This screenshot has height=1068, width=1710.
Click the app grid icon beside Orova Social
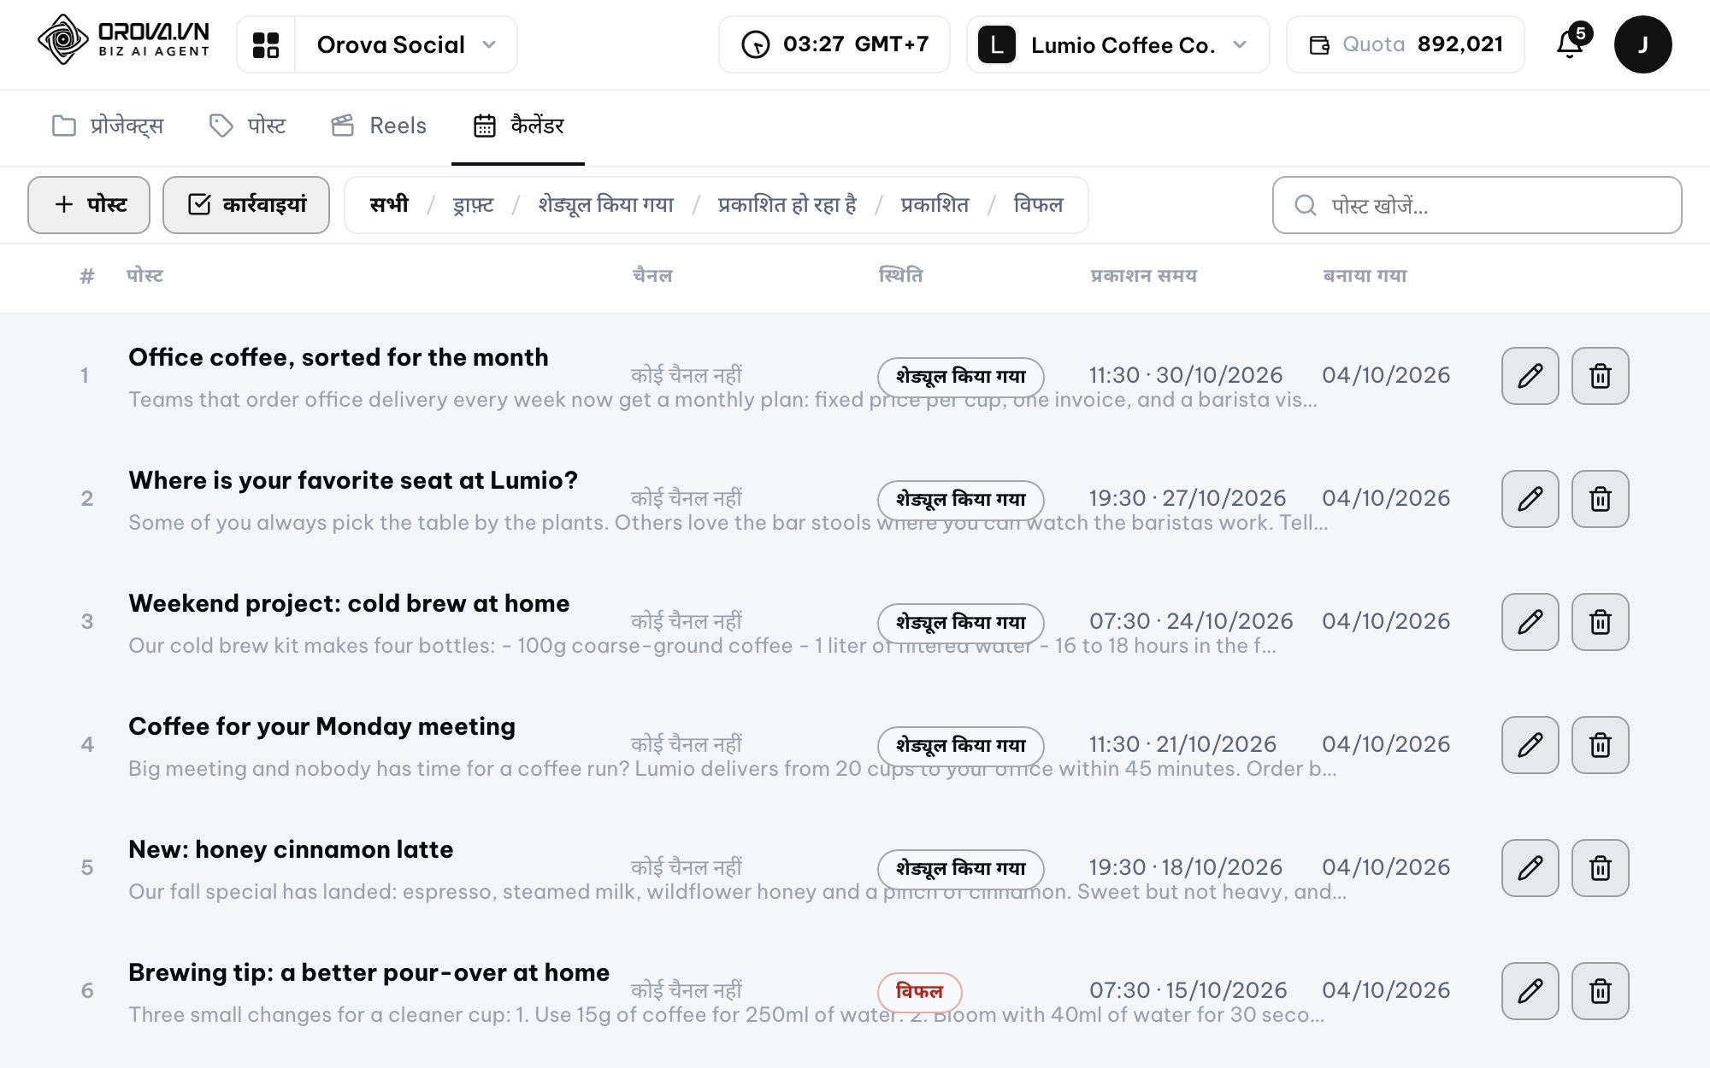[x=266, y=44]
